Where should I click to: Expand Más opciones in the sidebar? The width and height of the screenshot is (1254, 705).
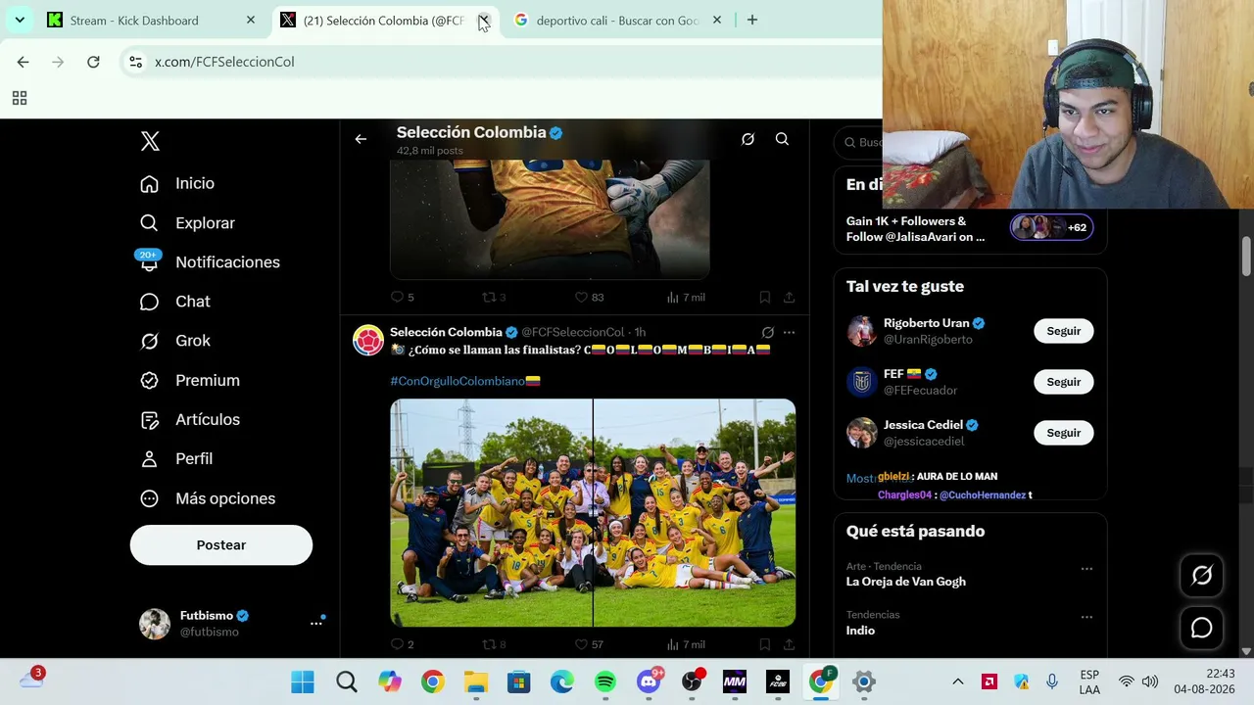tap(208, 498)
